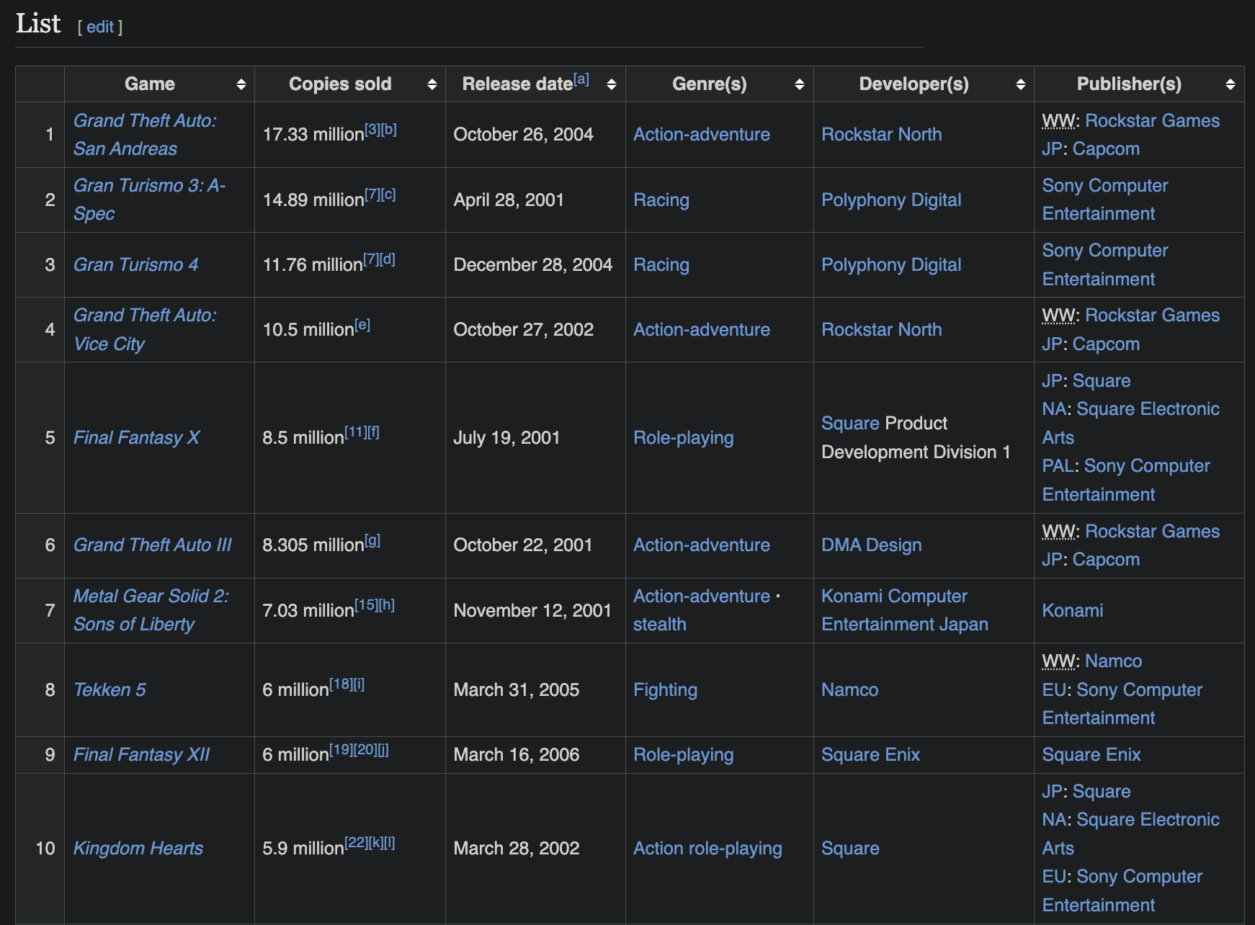Click the edit link beside List heading
The image size is (1255, 925).
point(100,27)
